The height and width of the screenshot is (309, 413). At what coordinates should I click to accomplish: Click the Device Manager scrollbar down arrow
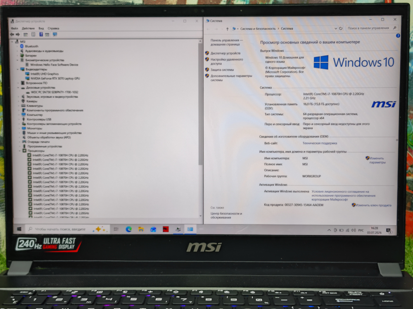point(200,215)
